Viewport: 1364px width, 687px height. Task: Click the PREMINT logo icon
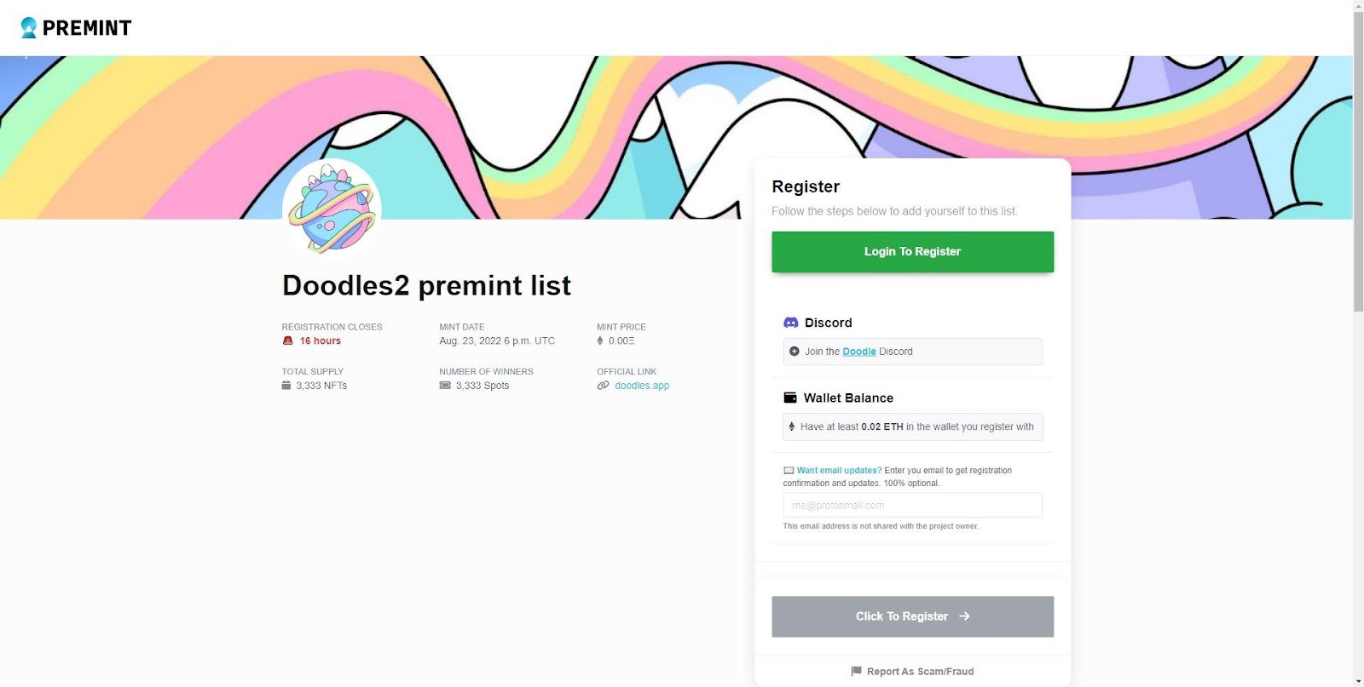pyautogui.click(x=29, y=28)
